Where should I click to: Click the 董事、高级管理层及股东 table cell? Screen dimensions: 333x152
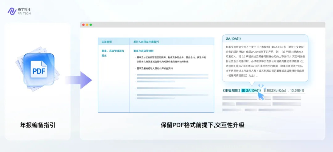(113, 53)
